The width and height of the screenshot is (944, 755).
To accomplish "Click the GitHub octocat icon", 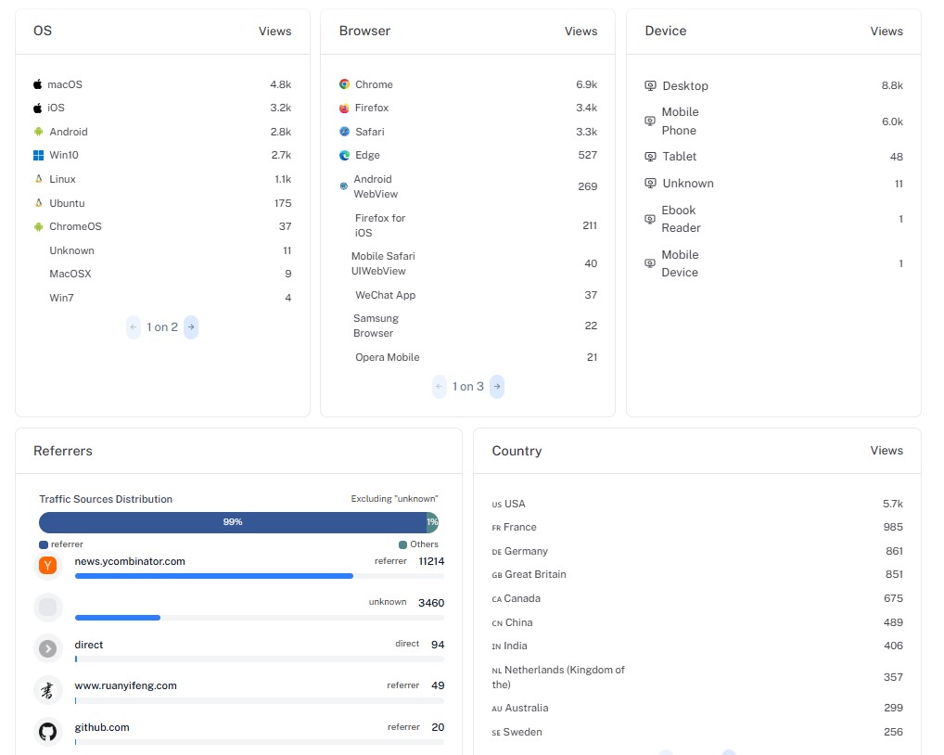I will pyautogui.click(x=47, y=731).
